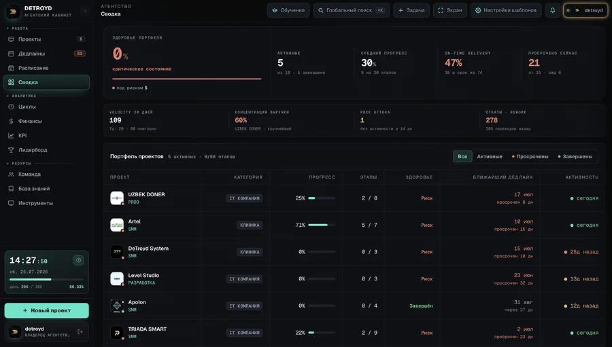Collapse the sidebar with chevron
612x347 pixels.
pyautogui.click(x=86, y=11)
